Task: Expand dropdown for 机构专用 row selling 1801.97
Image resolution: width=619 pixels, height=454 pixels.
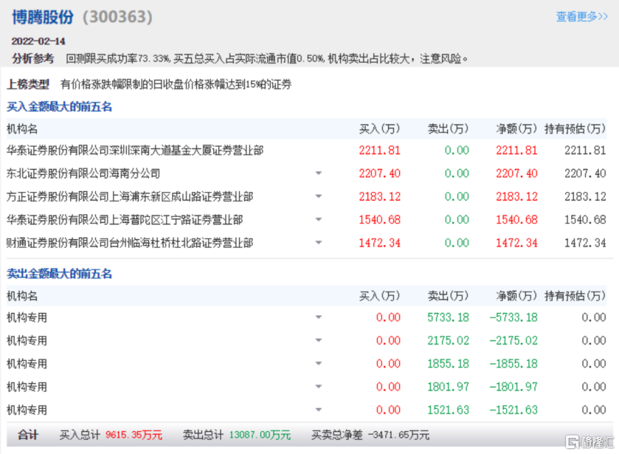Action: point(319,387)
